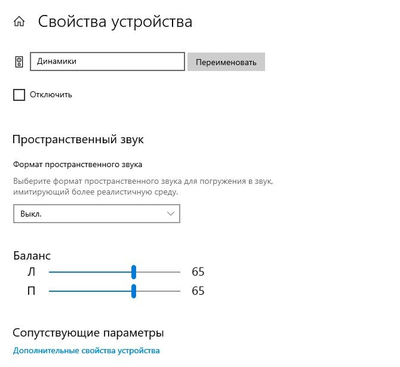Click the Home icon beside the title
Viewport: 400px width, 367px height.
pos(19,21)
